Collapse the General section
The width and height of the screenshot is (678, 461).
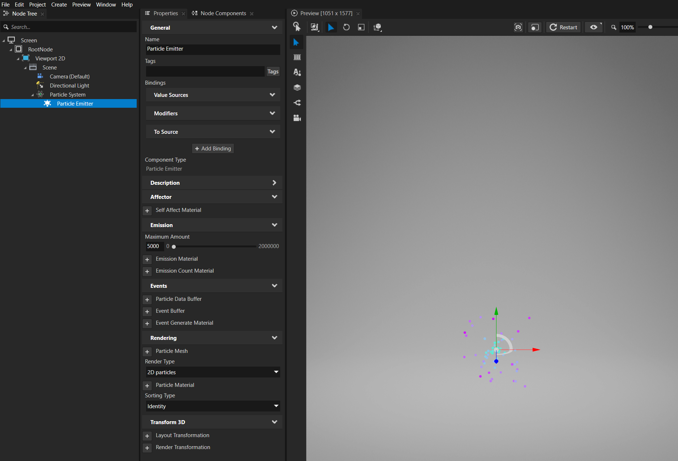click(274, 27)
